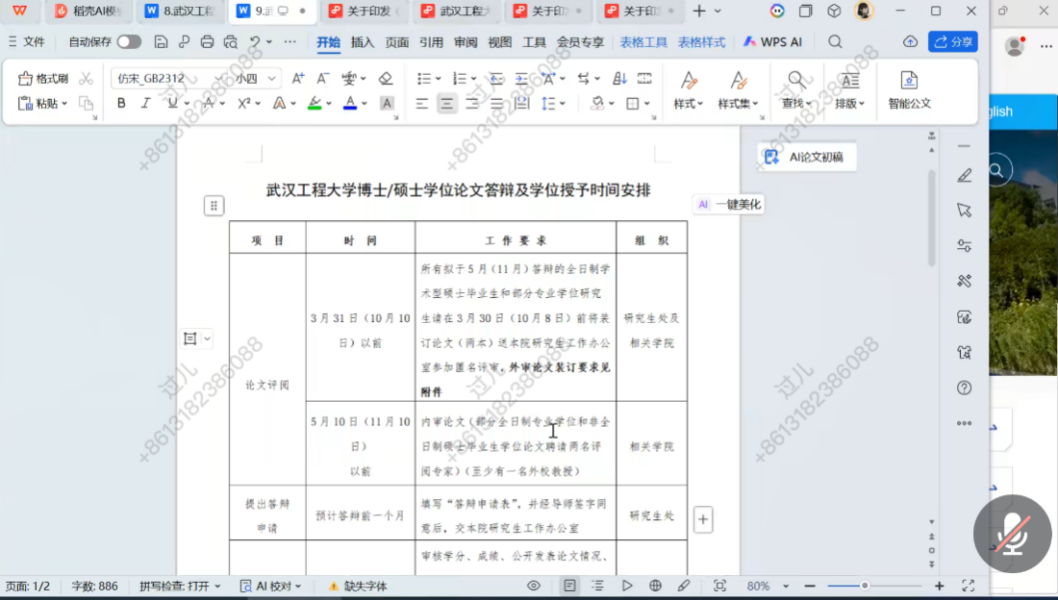Click the increase font size icon
Screen dimensions: 1058x600
click(x=298, y=79)
